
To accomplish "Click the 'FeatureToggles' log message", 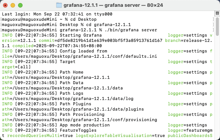I will pyautogui.click(x=78, y=130).
